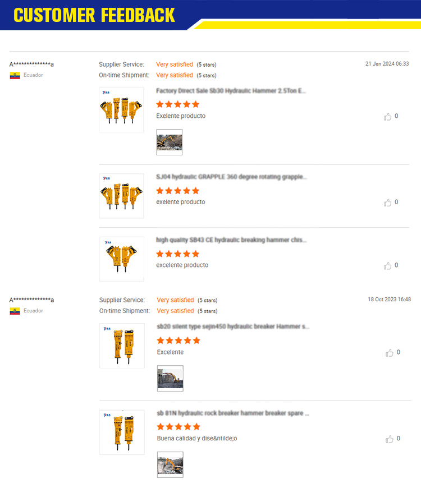Click the Ecuador flag under the second reviewer
Viewport: 421px width, 497px height.
coord(15,311)
